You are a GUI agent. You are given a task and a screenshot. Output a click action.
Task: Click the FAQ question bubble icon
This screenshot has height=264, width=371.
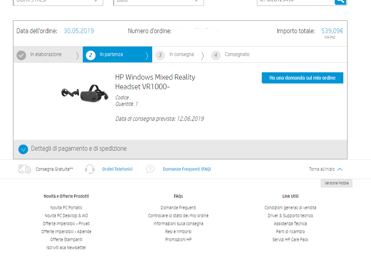click(150, 169)
